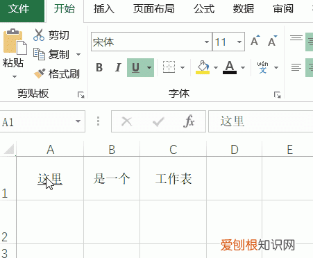This screenshot has width=313, height=258.
Task: Select cell B1 containing 是一个
Action: pos(112,178)
